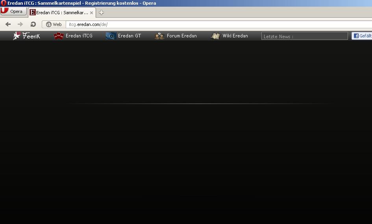
Task: Visit the Forum Eredan text link
Action: tap(181, 36)
